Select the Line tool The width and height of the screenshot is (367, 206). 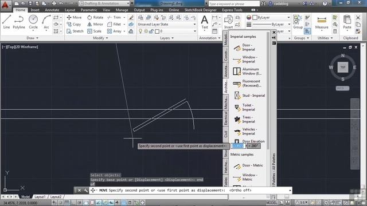(6, 22)
